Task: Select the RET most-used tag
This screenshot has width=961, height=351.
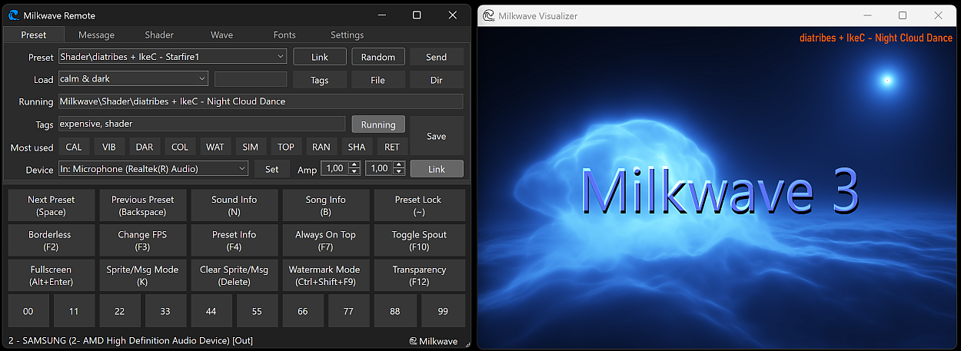Action: [x=392, y=147]
